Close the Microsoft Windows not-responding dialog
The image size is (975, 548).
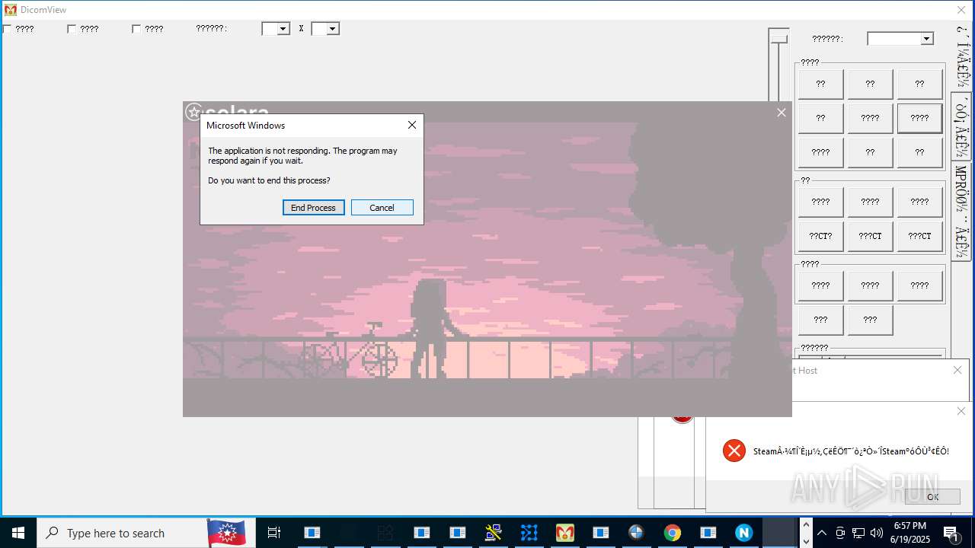coord(412,125)
